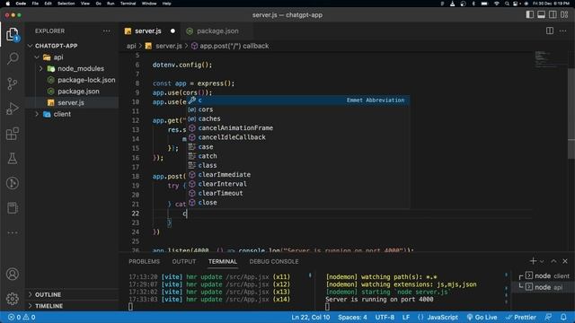Open the Search view in activity bar
This screenshot has width=575, height=323.
point(13,58)
